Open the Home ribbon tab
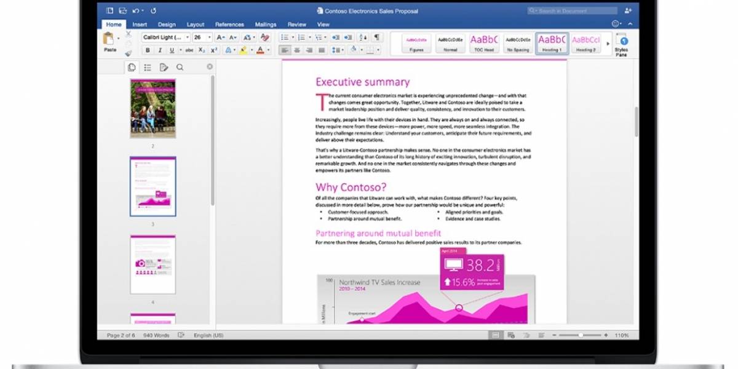 pos(114,25)
